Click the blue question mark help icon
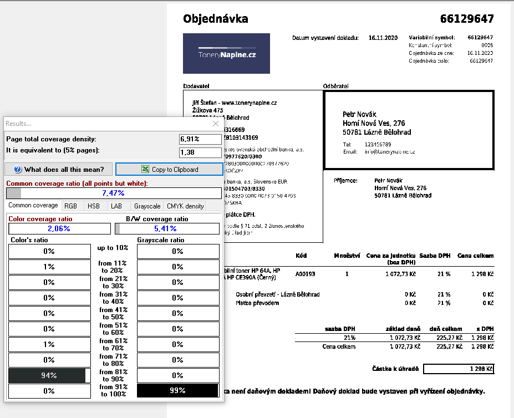Screen dimensions: 514x418 [x=18, y=169]
